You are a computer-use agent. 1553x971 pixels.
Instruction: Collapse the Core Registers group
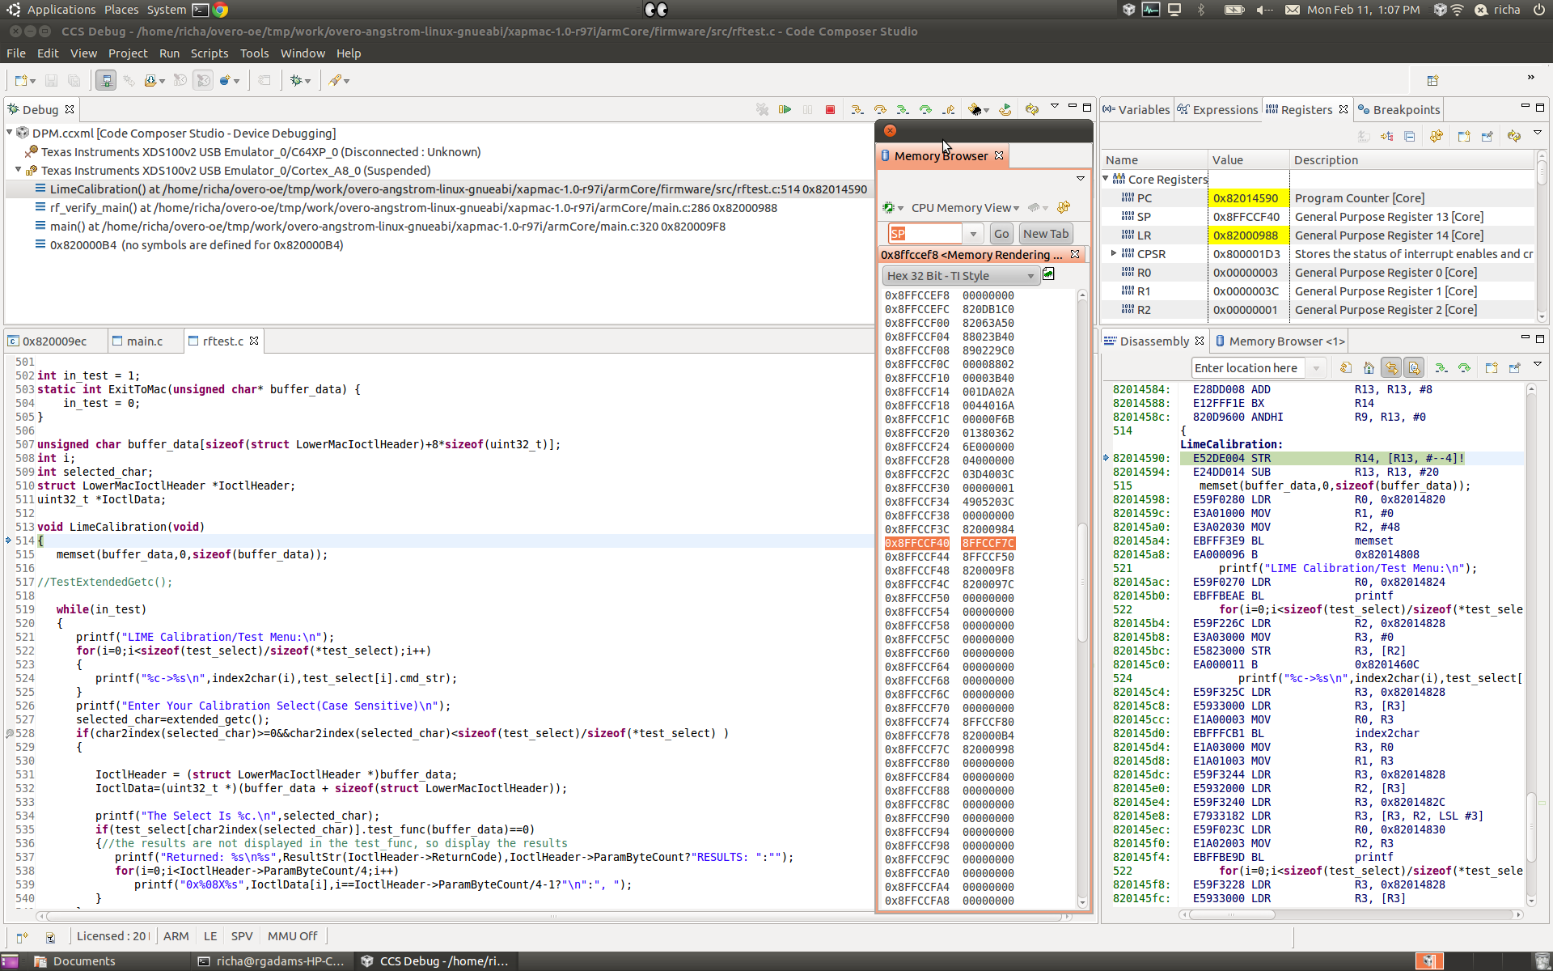pyautogui.click(x=1107, y=179)
